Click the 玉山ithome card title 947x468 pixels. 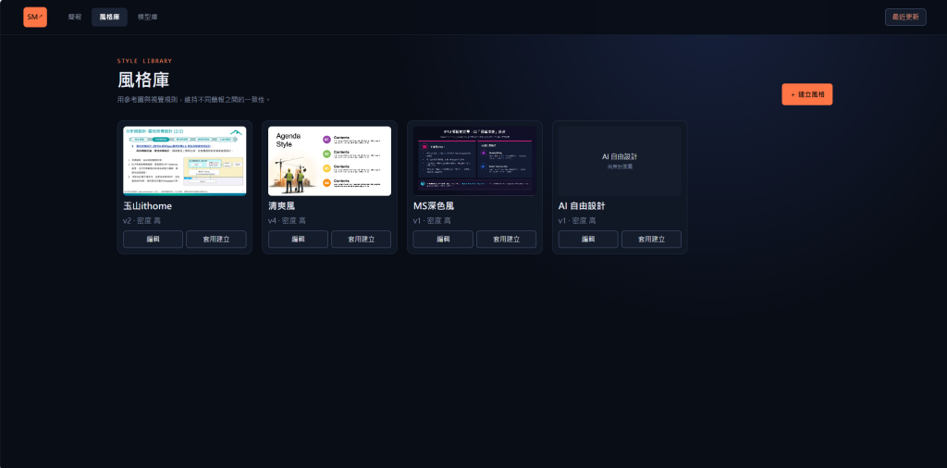(x=147, y=206)
